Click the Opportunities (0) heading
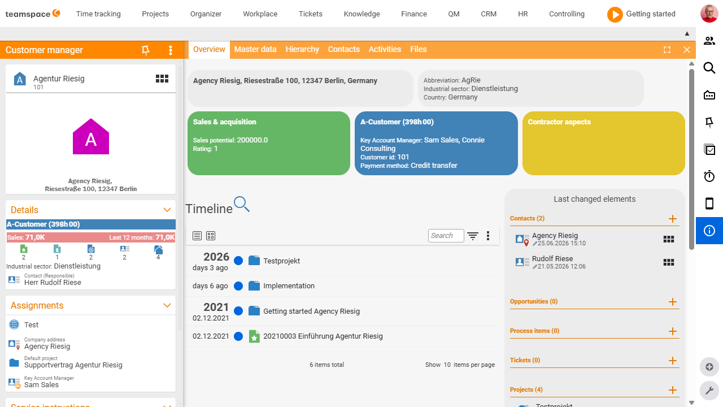The height and width of the screenshot is (407, 723). point(534,302)
